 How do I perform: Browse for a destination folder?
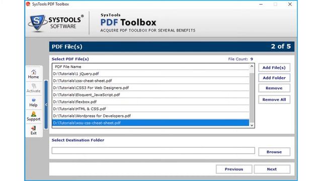[x=274, y=152]
